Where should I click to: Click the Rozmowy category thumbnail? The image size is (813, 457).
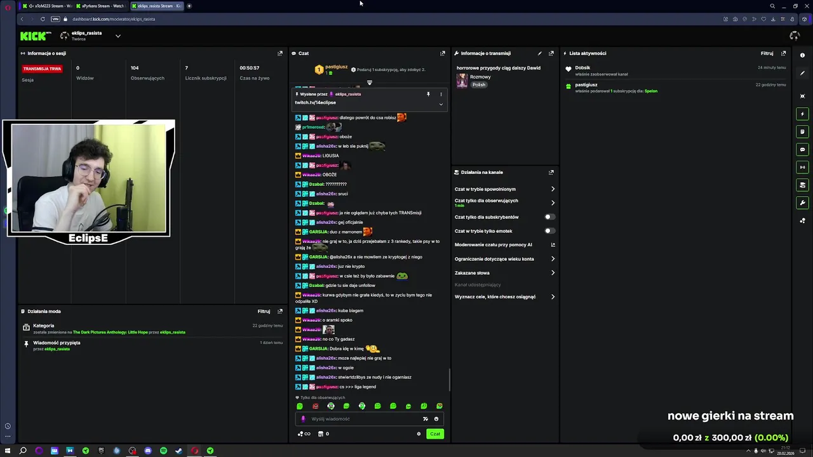pyautogui.click(x=462, y=81)
